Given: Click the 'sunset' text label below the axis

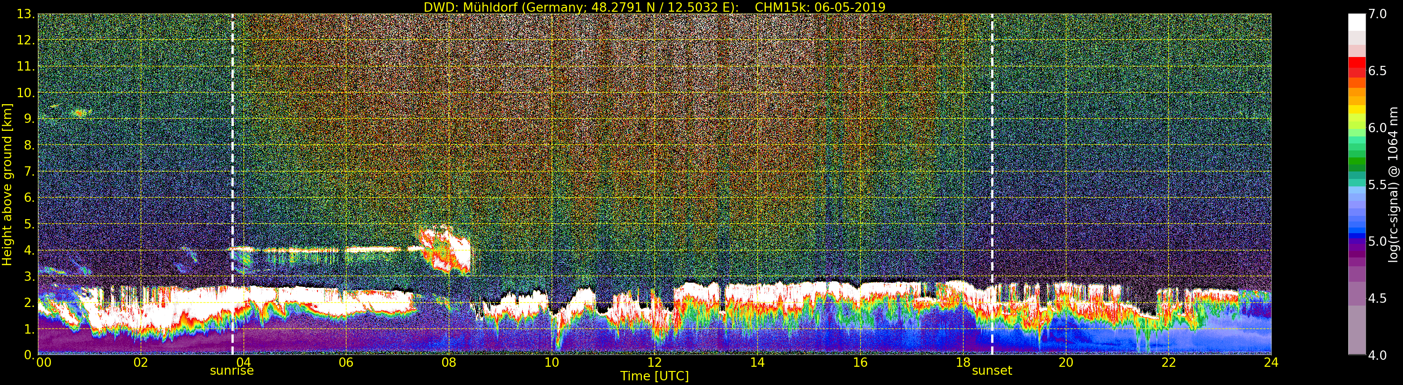Looking at the screenshot, I should pyautogui.click(x=992, y=371).
